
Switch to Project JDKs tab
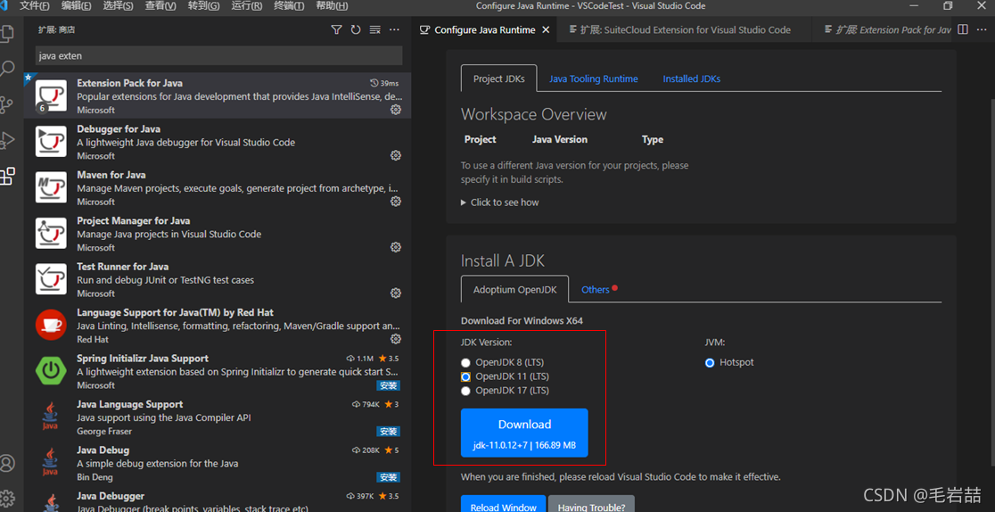(498, 78)
